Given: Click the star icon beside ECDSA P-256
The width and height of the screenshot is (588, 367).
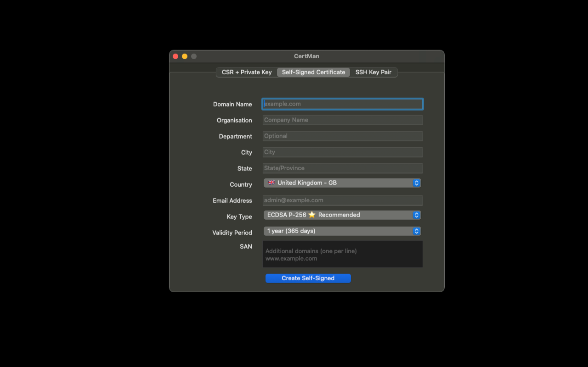Looking at the screenshot, I should [312, 215].
